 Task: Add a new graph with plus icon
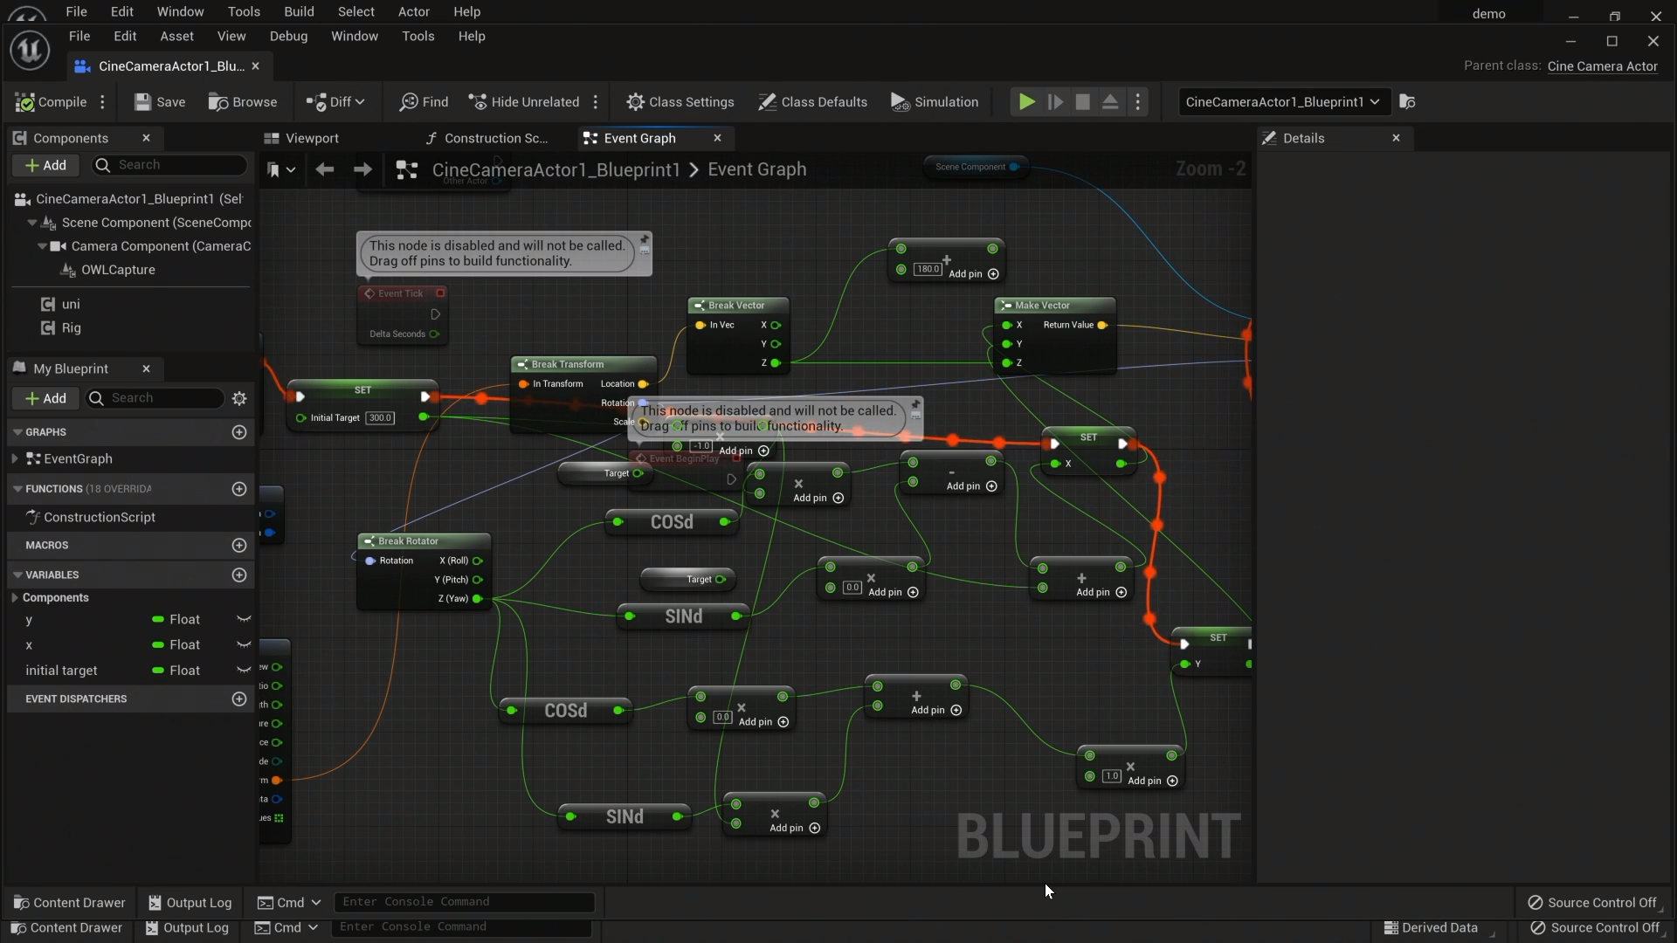(239, 432)
